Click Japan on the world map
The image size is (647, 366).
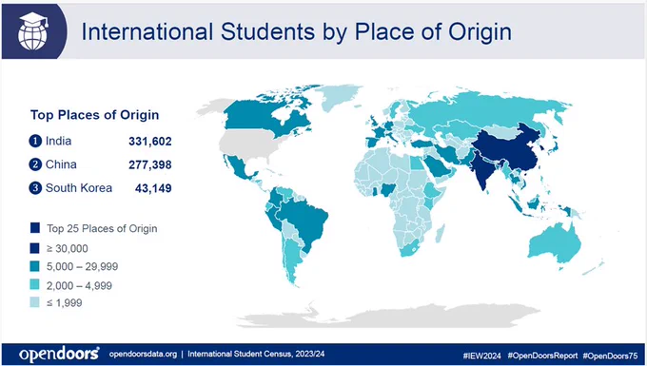tap(557, 145)
